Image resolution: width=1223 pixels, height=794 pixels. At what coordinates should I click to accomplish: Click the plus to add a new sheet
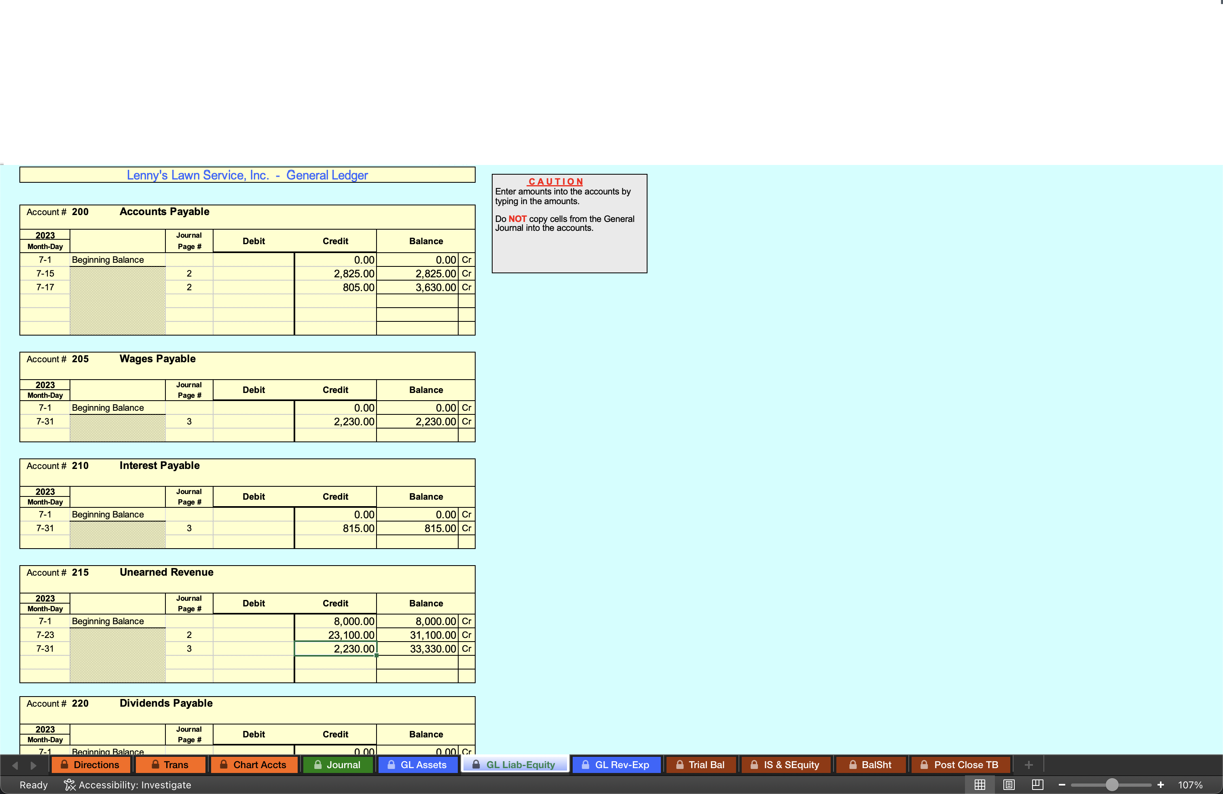[1029, 765]
